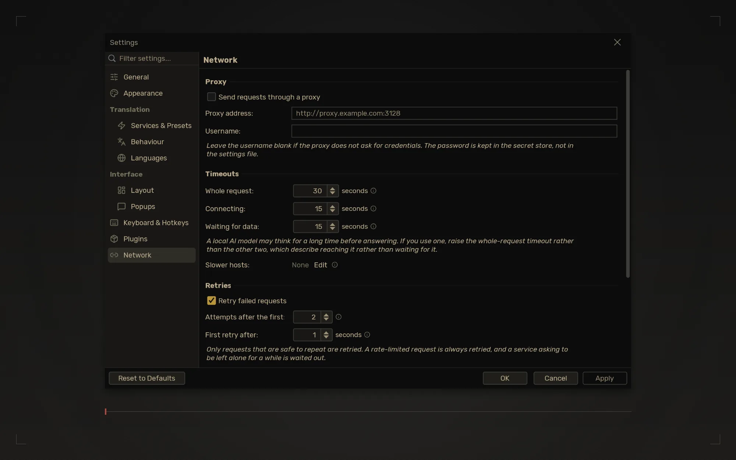Click the Popups speech bubble icon
The image size is (736, 460).
[x=121, y=206]
